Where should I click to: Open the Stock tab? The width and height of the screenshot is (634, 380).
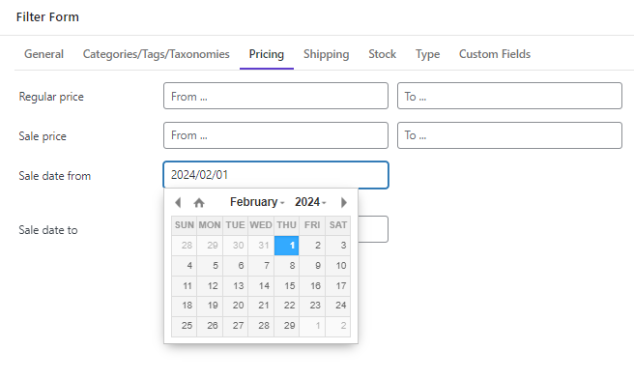tap(382, 54)
